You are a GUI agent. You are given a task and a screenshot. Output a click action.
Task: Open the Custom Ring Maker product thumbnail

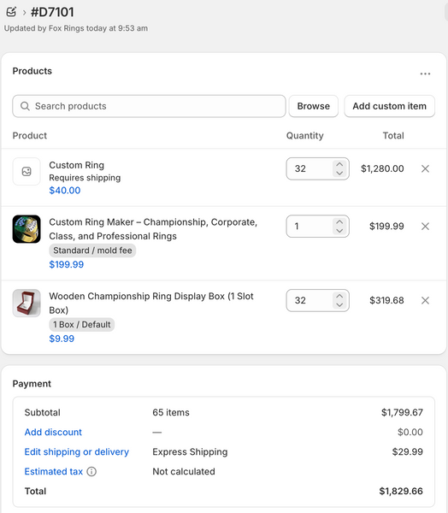pyautogui.click(x=27, y=229)
